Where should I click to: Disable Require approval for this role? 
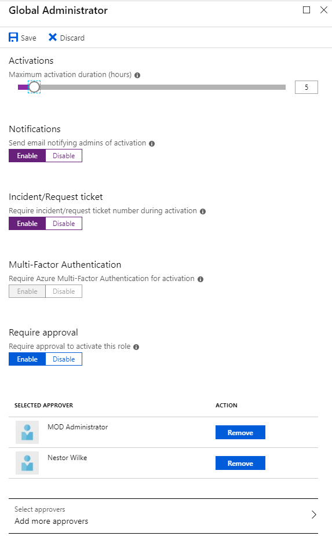click(x=64, y=359)
